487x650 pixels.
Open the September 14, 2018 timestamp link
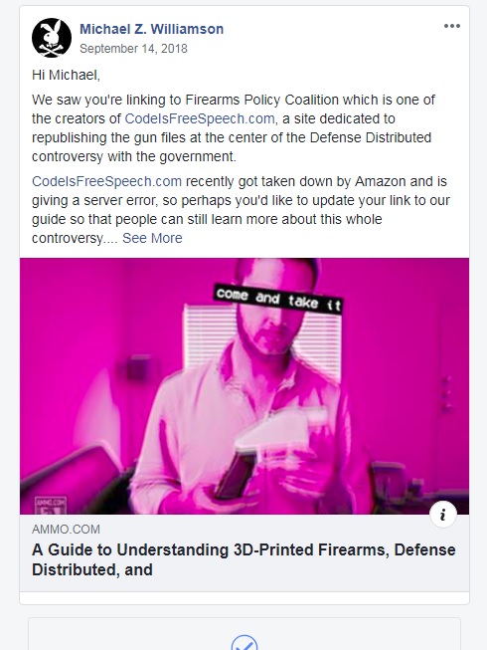pos(133,49)
